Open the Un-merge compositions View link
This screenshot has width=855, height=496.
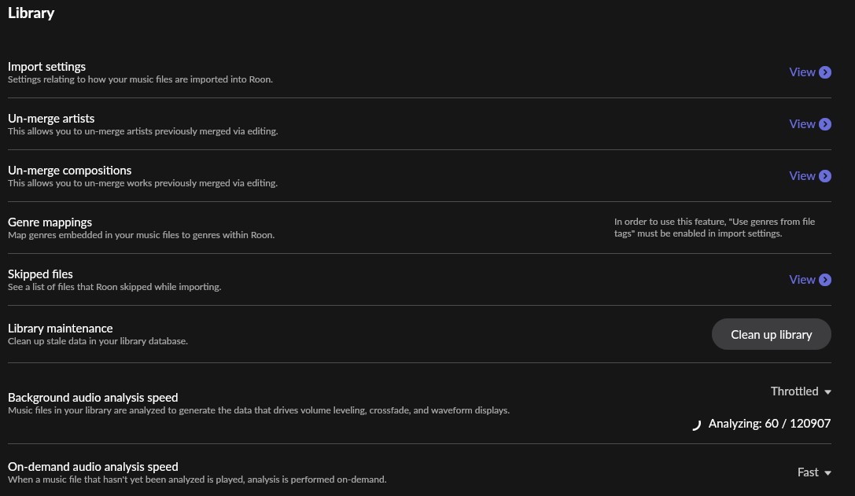[x=802, y=176]
